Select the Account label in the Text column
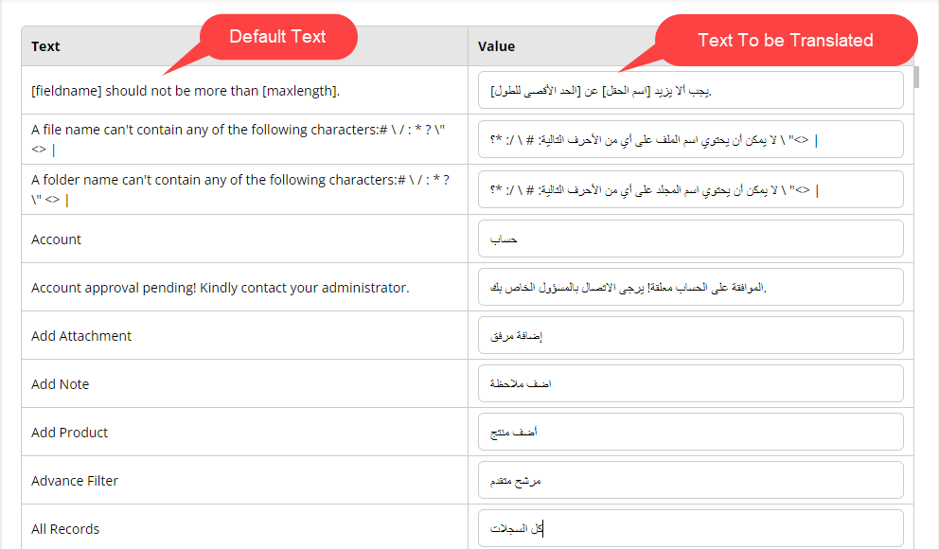This screenshot has height=549, width=939. [x=56, y=239]
